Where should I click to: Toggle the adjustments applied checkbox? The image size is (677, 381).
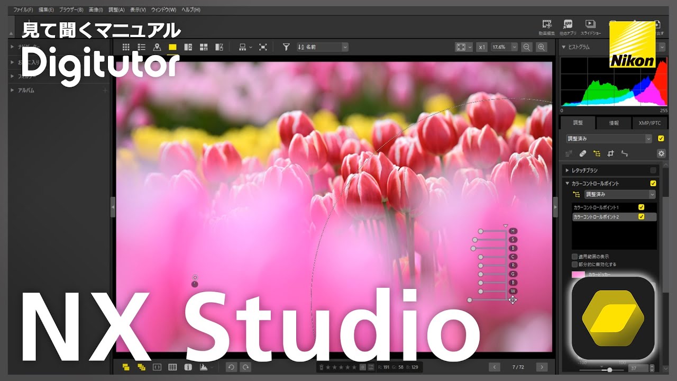(x=661, y=139)
